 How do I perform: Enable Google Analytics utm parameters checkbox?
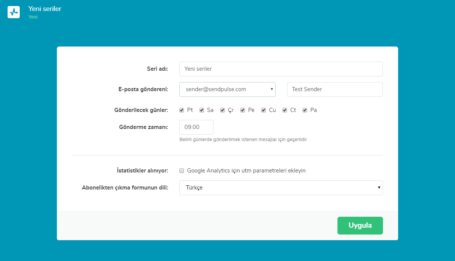pos(182,171)
